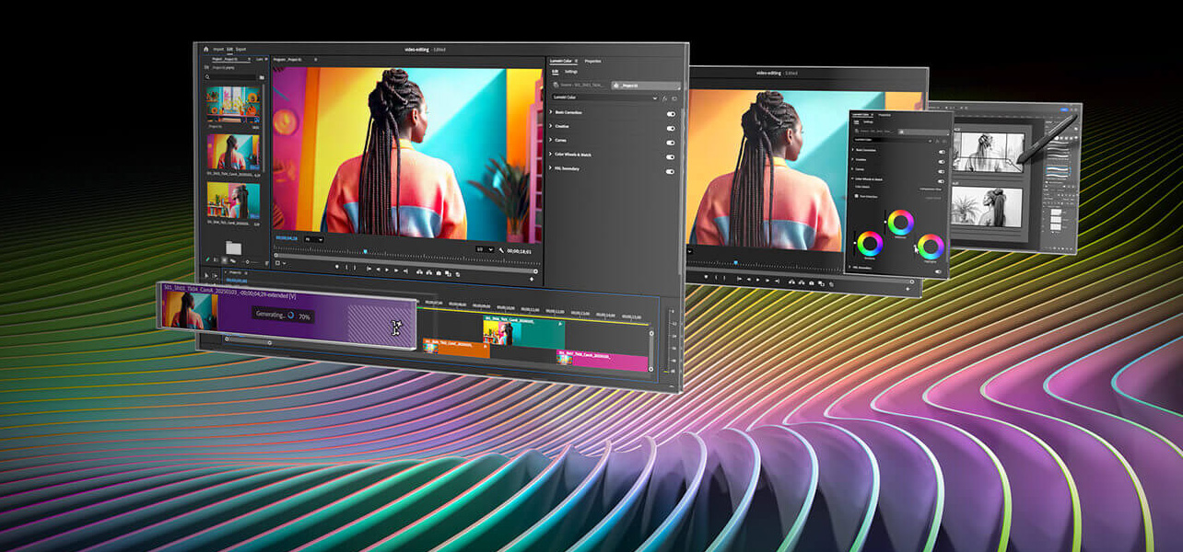
Task: Step back one frame
Action: (x=378, y=270)
